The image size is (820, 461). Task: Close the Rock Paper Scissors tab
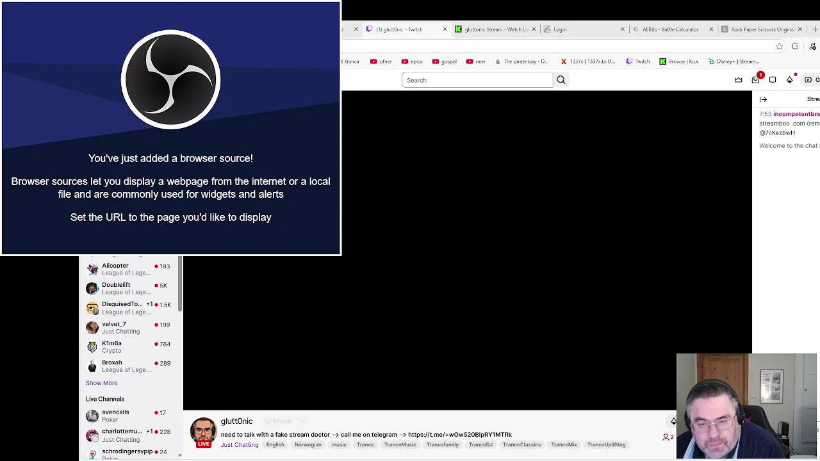pyautogui.click(x=799, y=29)
